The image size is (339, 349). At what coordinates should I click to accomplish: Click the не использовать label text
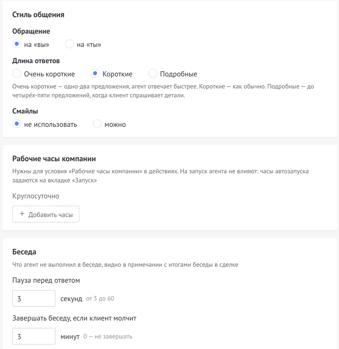[50, 125]
